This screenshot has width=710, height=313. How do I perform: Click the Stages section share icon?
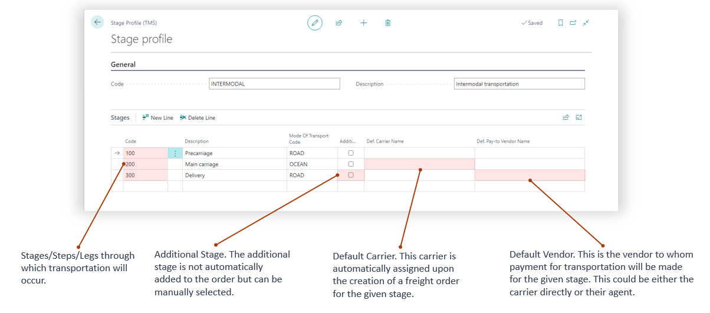pos(566,117)
